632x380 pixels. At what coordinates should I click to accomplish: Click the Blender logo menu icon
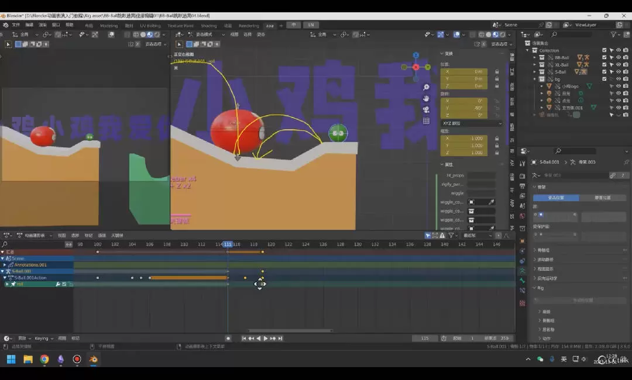pos(6,25)
